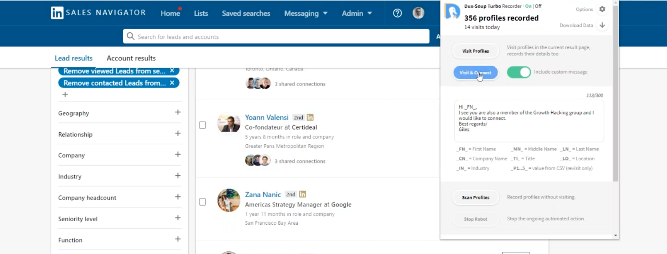The image size is (667, 254).
Task: View Yoann Valensi's shared connections avatars
Action: tap(258, 161)
